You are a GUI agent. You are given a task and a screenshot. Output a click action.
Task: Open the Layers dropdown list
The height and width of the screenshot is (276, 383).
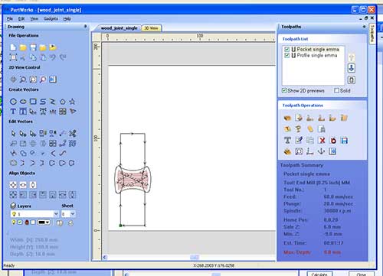(56, 214)
